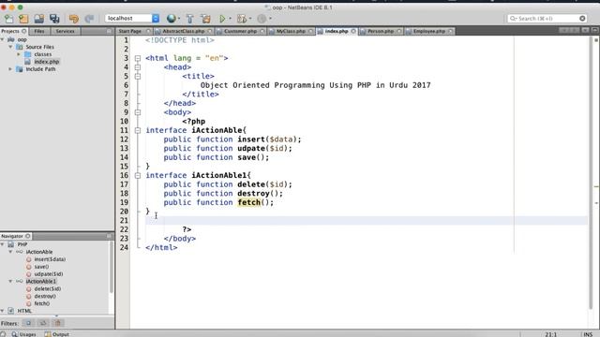Click the Redo toolbar icon
The width and height of the screenshot is (600, 337).
(x=89, y=19)
